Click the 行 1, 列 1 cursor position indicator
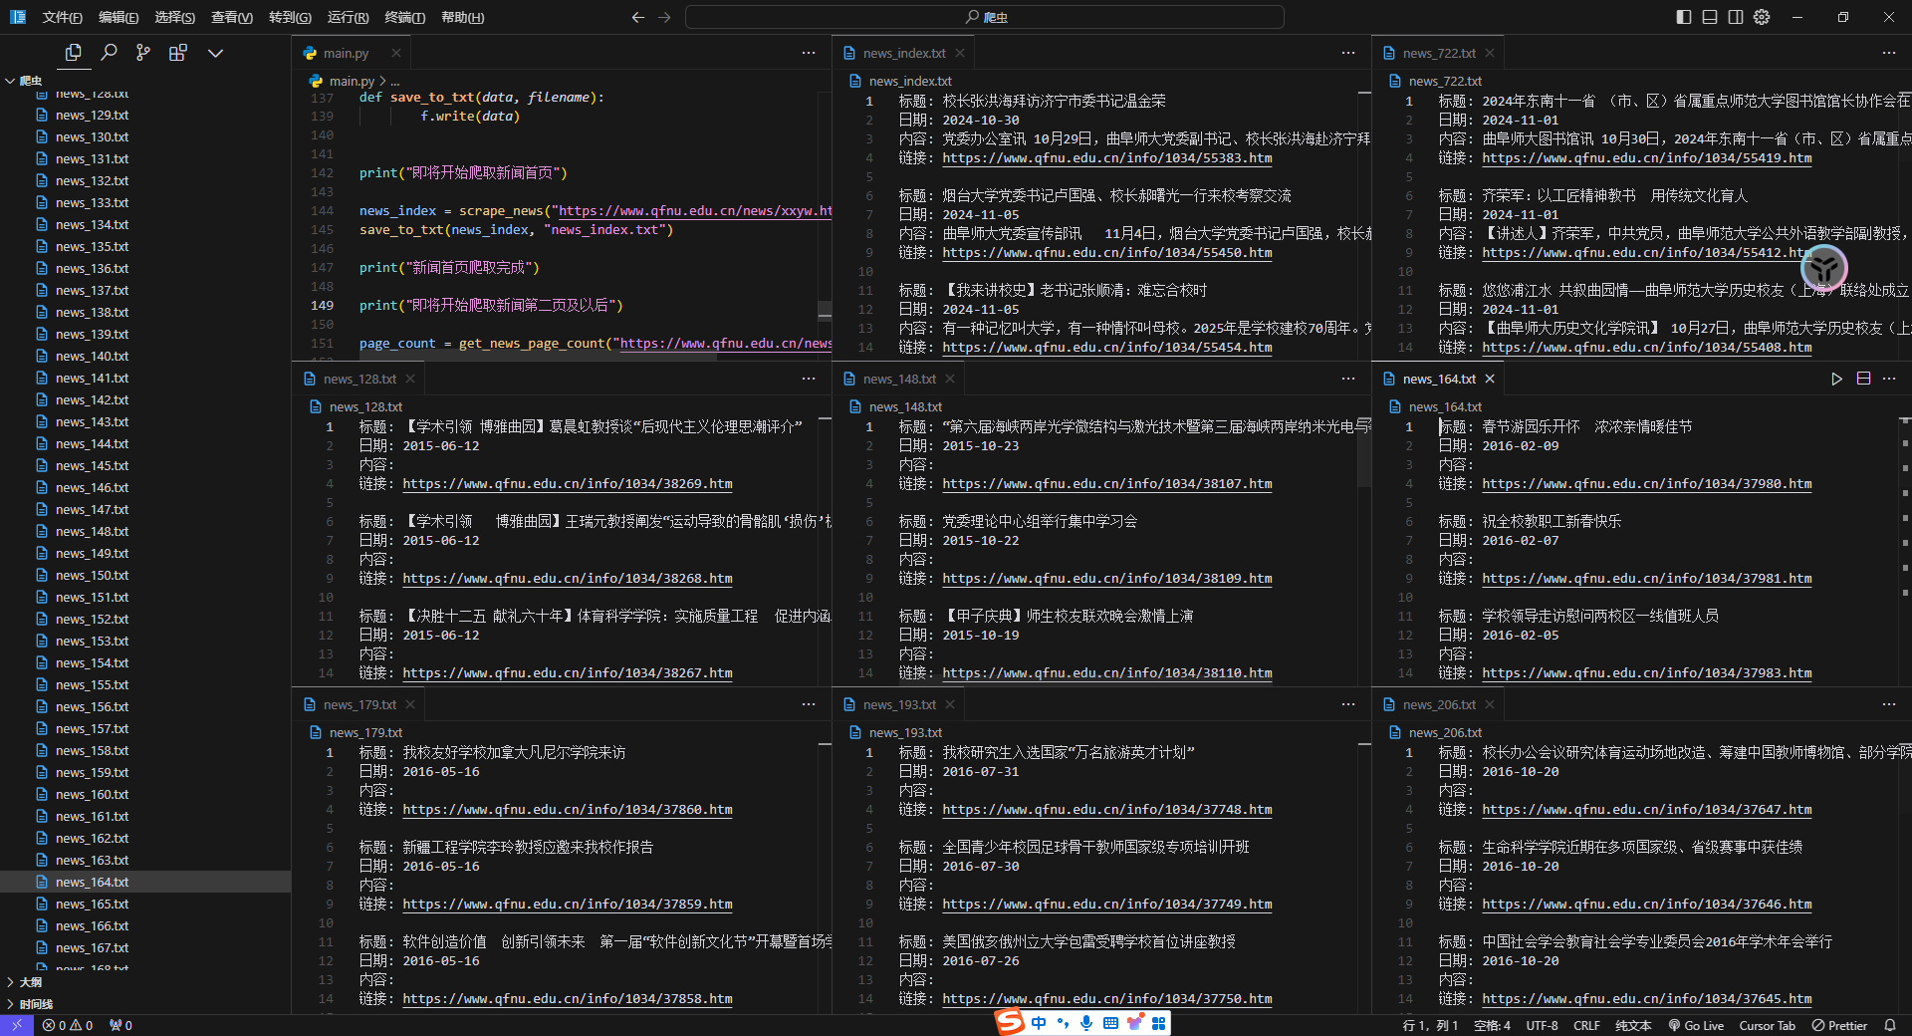The width and height of the screenshot is (1912, 1036). point(1430,1025)
